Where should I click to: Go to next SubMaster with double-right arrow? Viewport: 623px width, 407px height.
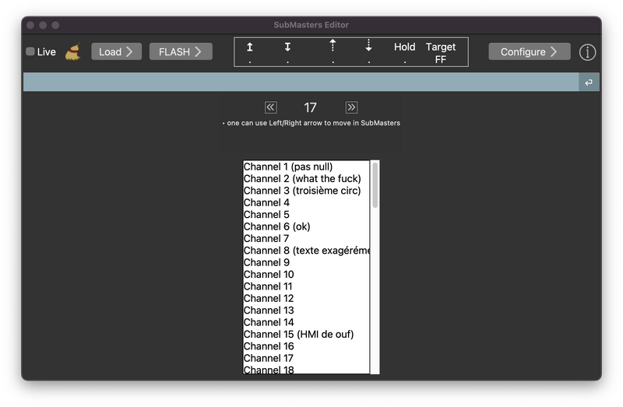click(351, 107)
